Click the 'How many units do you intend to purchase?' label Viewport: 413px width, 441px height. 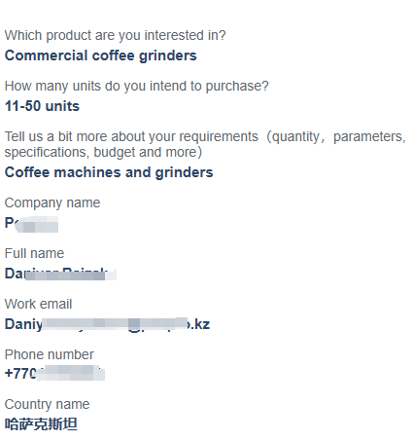[x=137, y=86]
